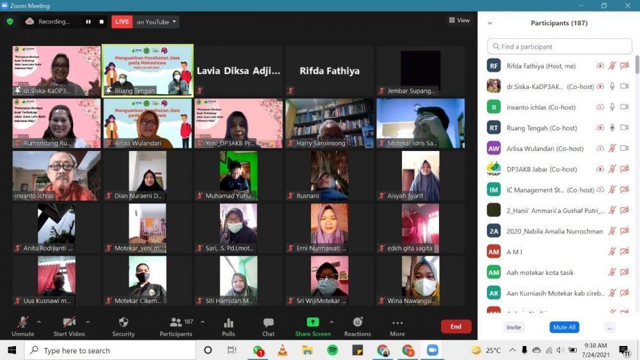Image resolution: width=640 pixels, height=360 pixels.
Task: Click the red End meeting button
Action: 456,327
